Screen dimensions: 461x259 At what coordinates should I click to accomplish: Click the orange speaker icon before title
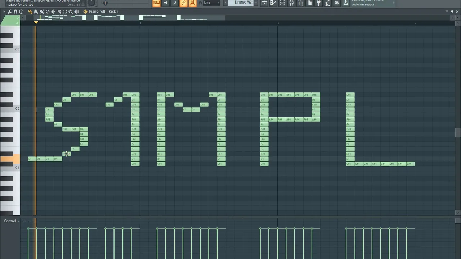(85, 12)
